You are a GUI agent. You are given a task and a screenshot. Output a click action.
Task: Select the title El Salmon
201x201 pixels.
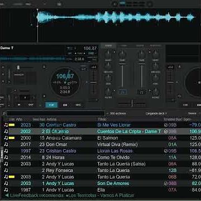pyautogui.click(x=108, y=138)
